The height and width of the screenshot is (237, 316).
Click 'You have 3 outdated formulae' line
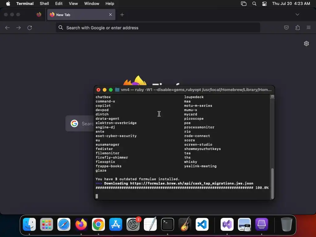coord(138,179)
